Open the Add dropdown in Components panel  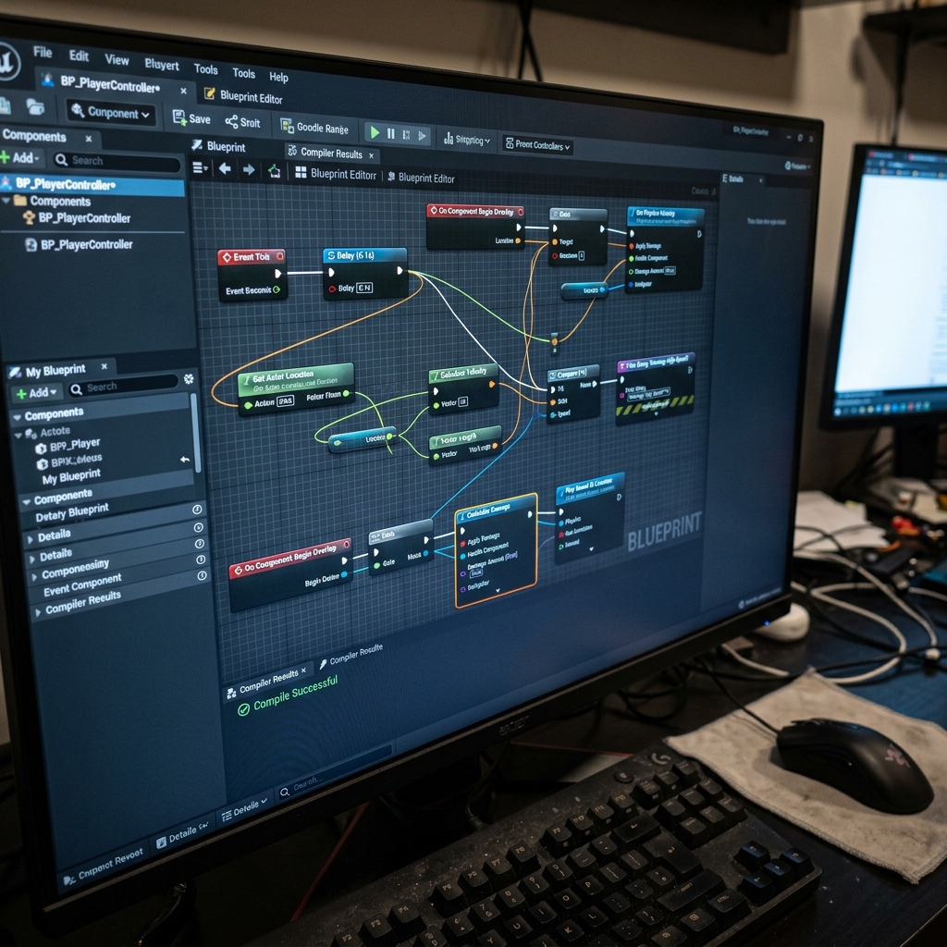tap(20, 157)
